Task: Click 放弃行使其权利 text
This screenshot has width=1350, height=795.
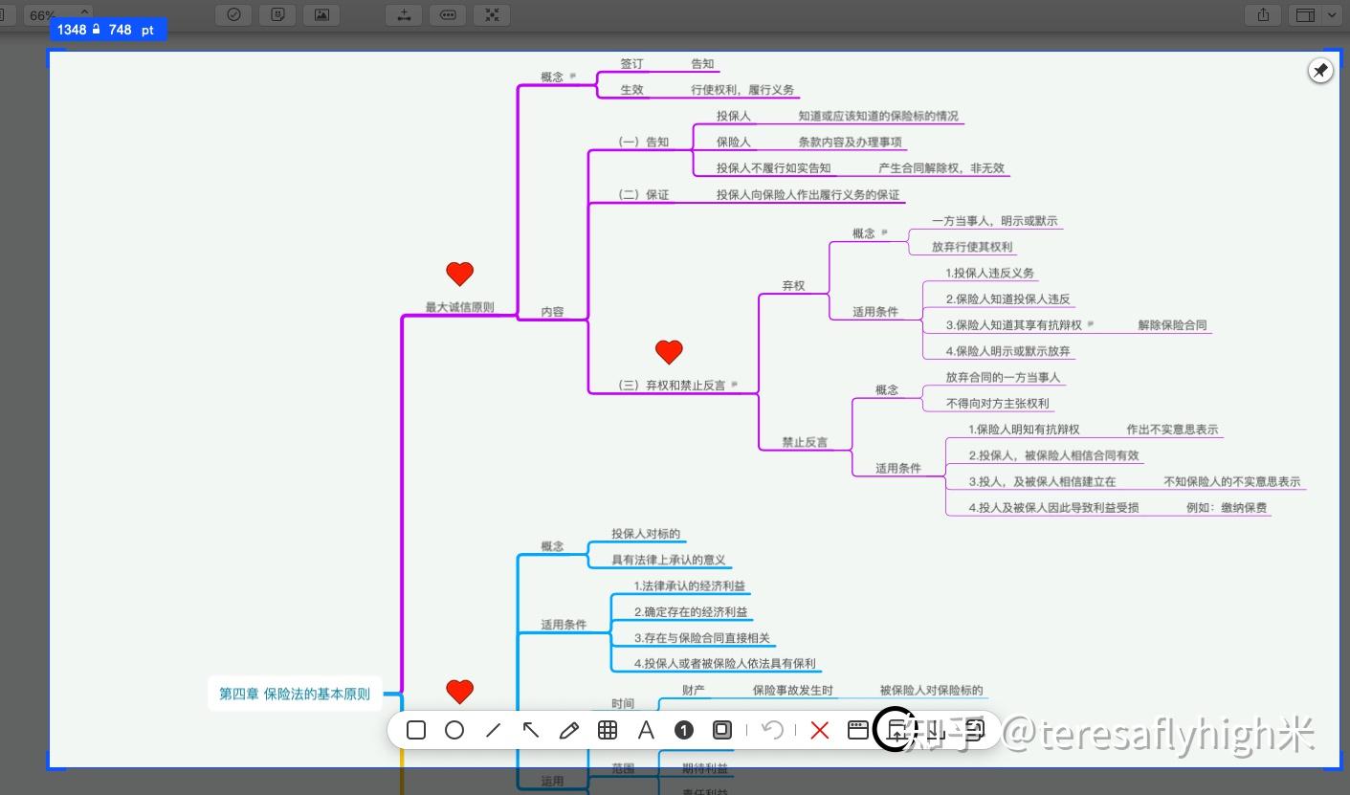Action: [972, 246]
